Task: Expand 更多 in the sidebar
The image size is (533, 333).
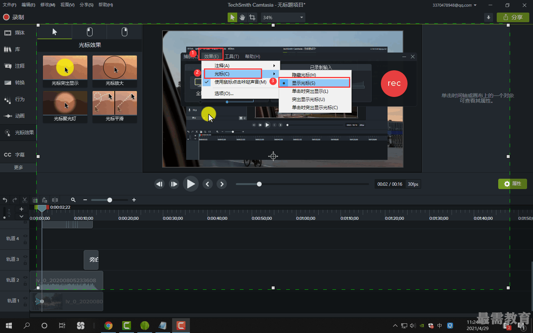Action: pos(18,168)
